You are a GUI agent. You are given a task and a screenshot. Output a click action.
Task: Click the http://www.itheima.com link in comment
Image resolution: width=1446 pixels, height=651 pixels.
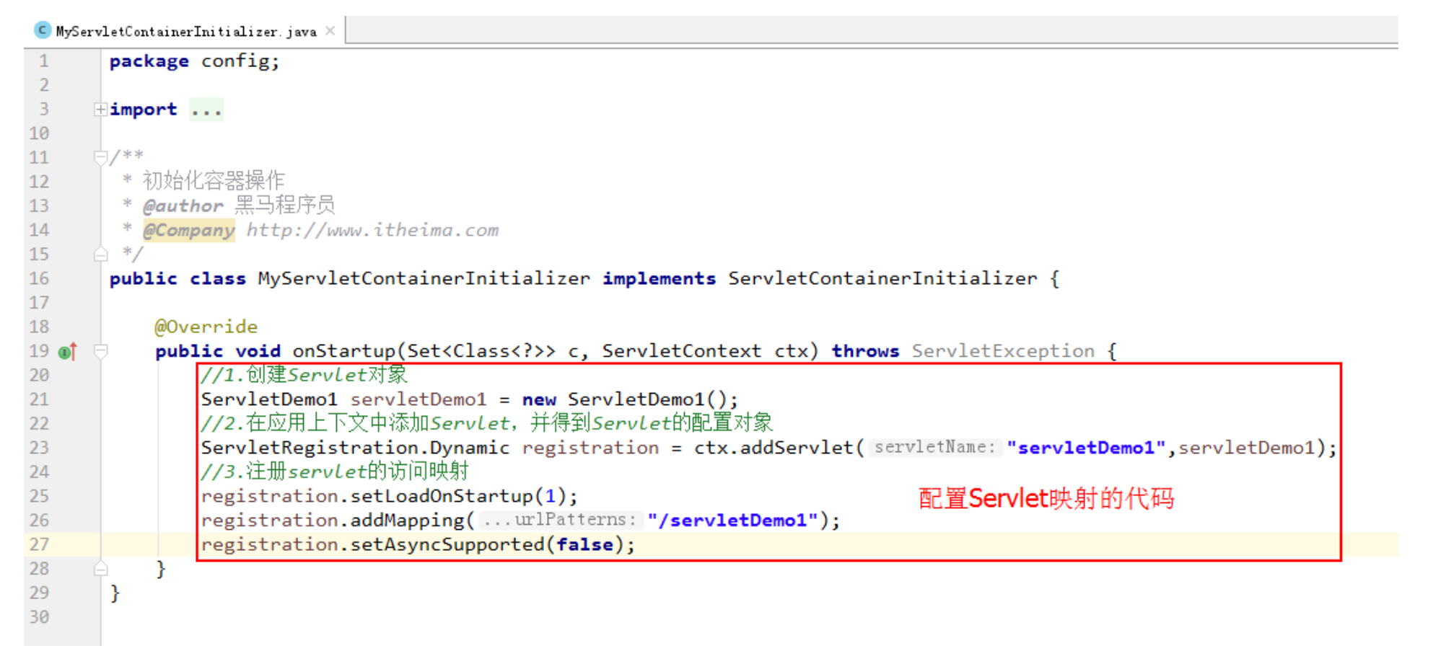pos(372,230)
